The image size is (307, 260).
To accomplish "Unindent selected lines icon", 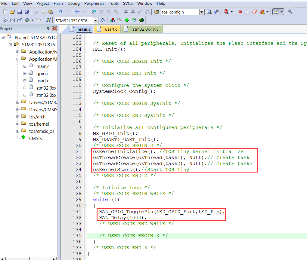I will (x=133, y=12).
